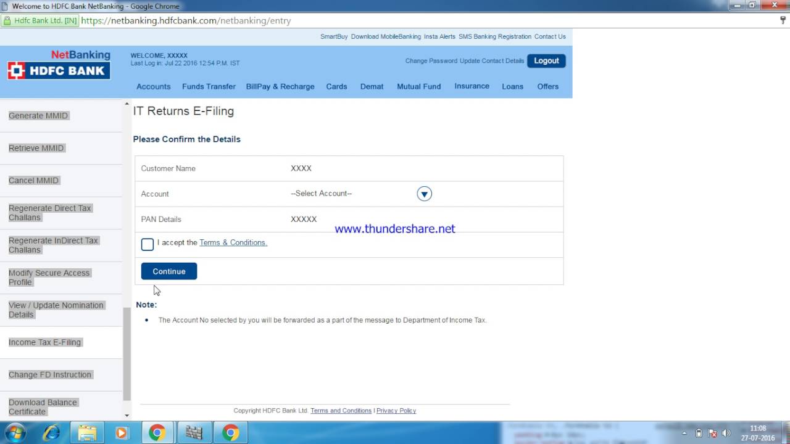Tick the I accept Terms checkbox

(x=147, y=244)
